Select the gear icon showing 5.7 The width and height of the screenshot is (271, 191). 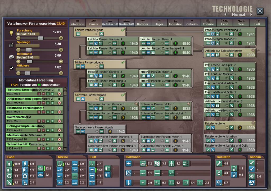click(x=219, y=183)
